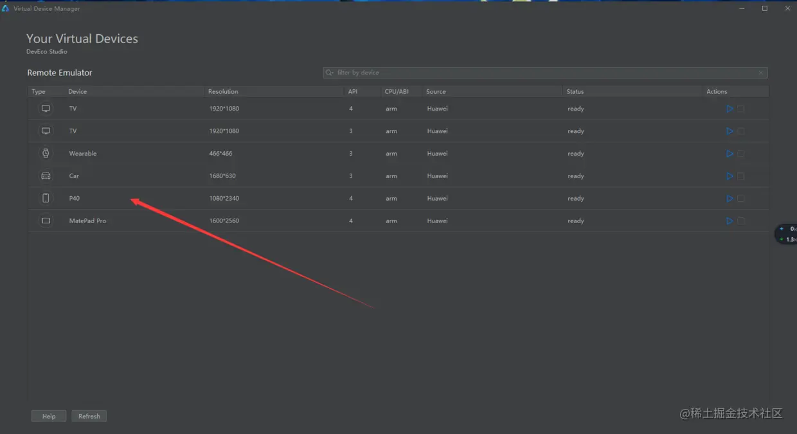Screen dimensions: 797x434
Task: Click in the filter by device field
Action: point(545,73)
